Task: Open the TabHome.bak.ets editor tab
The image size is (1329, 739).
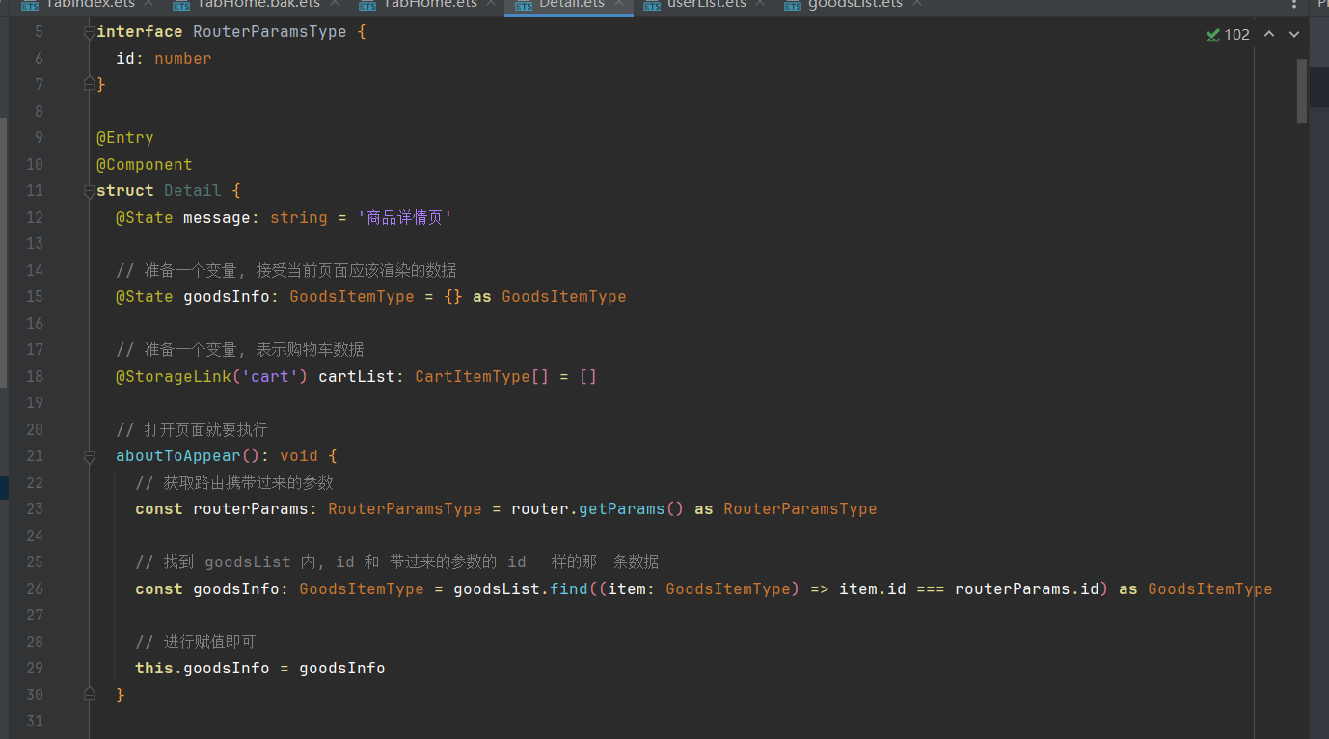Action: click(258, 5)
